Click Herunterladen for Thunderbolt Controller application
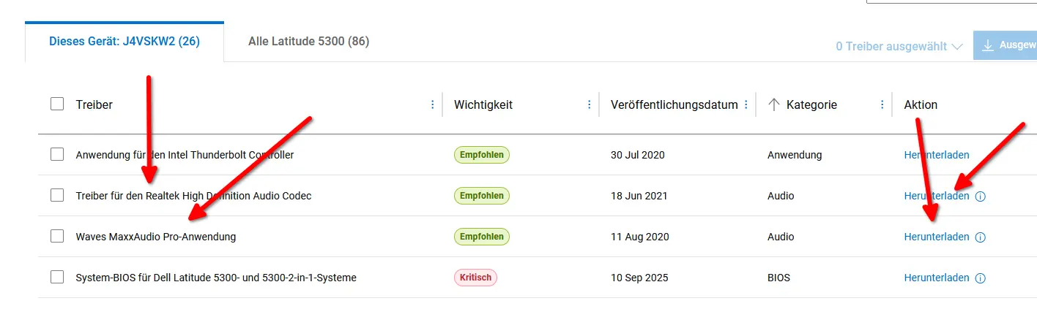 click(x=937, y=155)
